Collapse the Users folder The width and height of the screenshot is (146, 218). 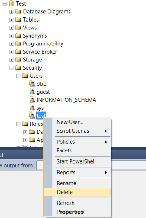point(18,76)
